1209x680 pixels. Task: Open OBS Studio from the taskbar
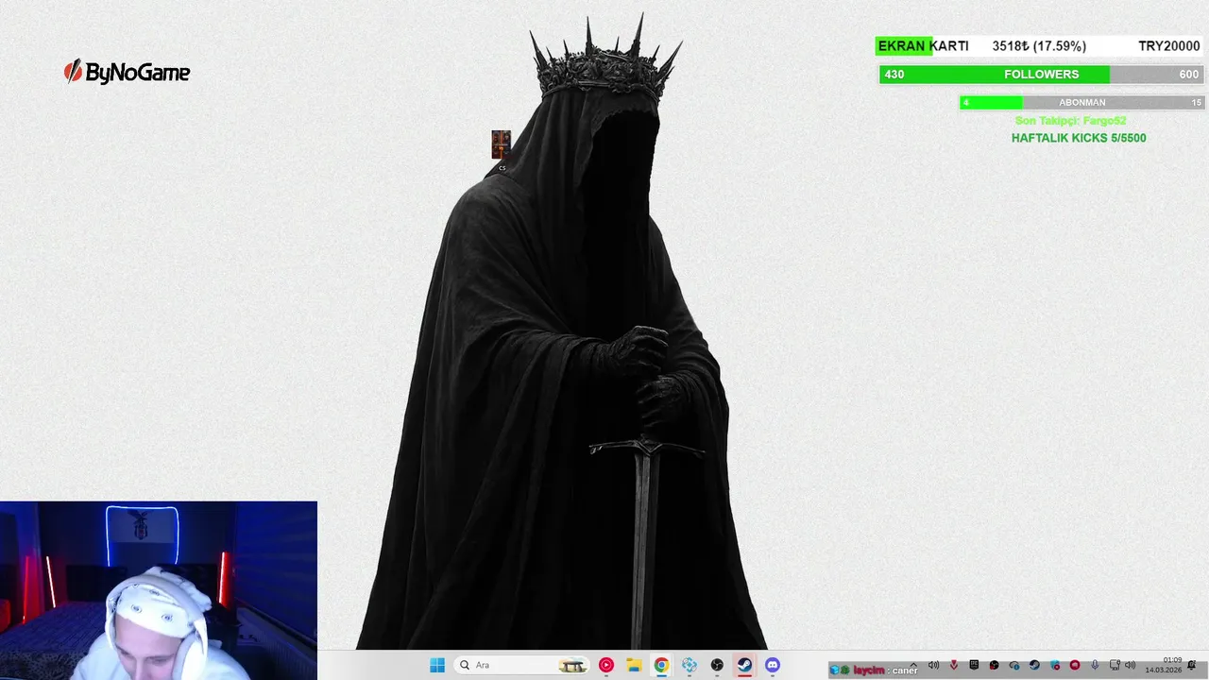[x=717, y=665]
